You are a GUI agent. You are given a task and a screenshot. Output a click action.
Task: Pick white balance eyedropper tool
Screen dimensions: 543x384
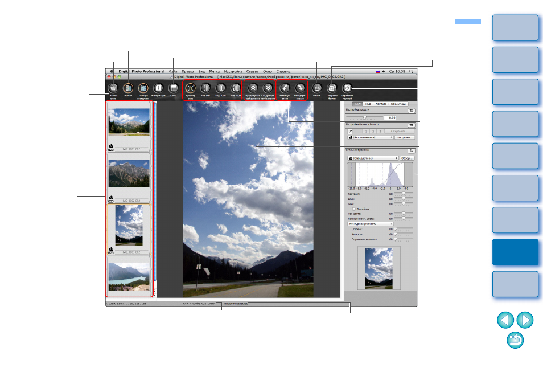click(350, 132)
